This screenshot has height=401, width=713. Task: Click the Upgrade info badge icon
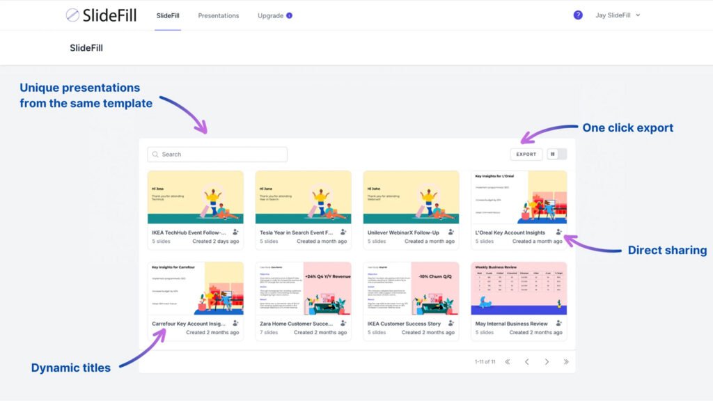click(x=290, y=15)
